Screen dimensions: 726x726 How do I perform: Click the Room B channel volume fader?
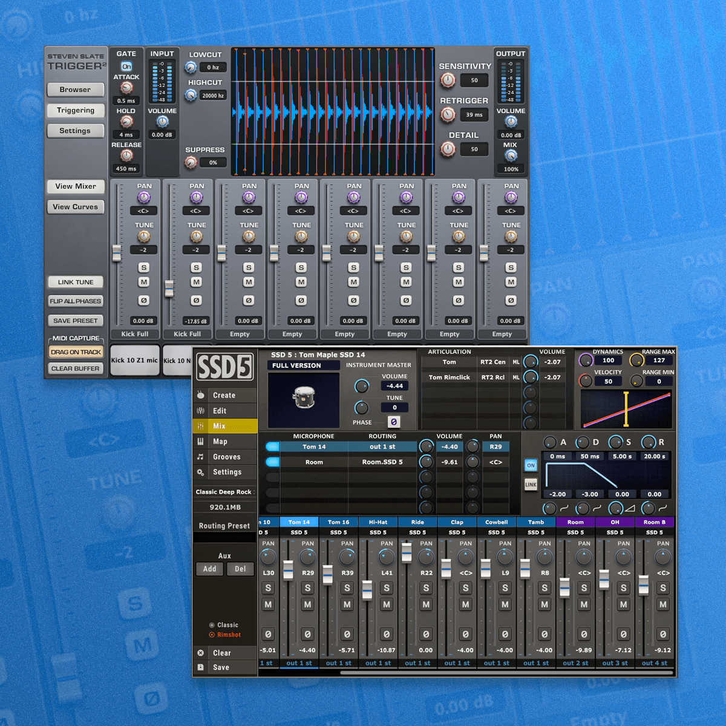click(644, 584)
